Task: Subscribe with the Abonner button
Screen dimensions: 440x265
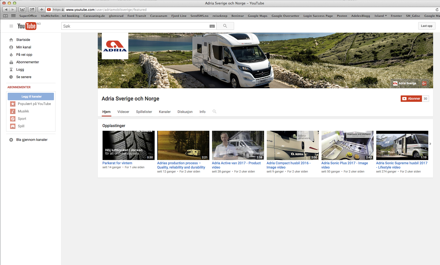Action: pos(411,99)
